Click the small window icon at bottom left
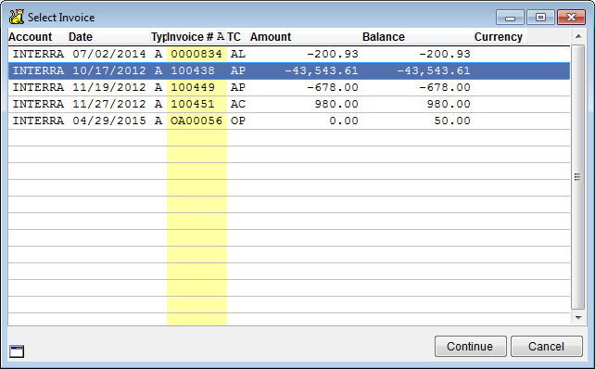The height and width of the screenshot is (369, 595). click(x=17, y=351)
